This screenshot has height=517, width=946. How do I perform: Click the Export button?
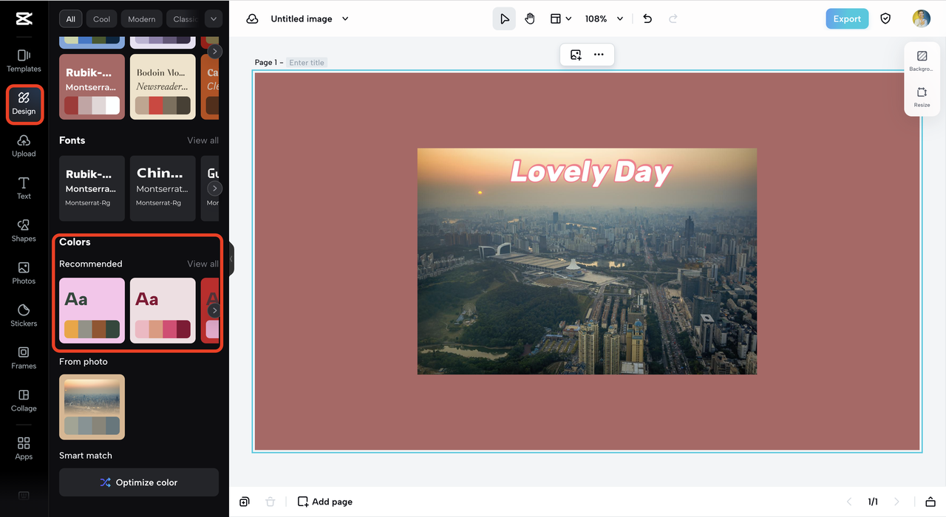pyautogui.click(x=847, y=18)
